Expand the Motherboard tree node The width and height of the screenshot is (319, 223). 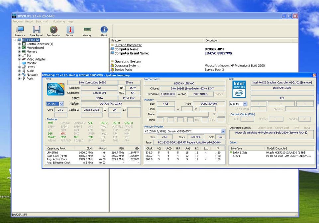[19, 48]
